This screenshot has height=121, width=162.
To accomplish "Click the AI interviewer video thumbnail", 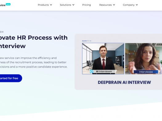I will click(103, 58).
